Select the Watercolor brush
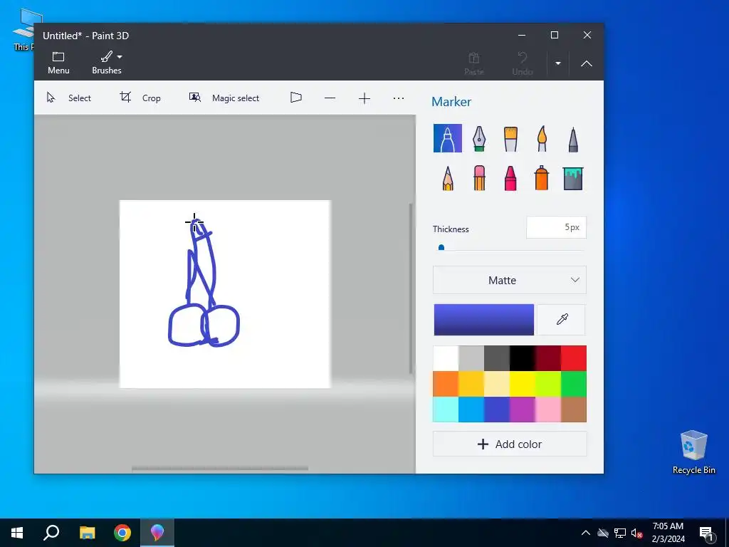Image resolution: width=729 pixels, height=547 pixels. [542, 138]
